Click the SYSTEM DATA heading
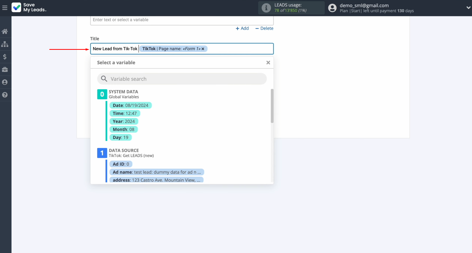Screen dimensions: 472x253 pos(123,92)
